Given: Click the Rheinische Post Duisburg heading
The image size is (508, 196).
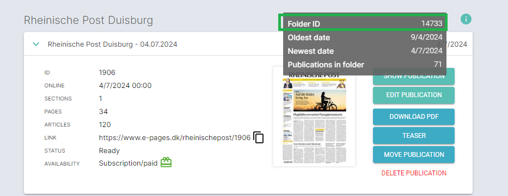Looking at the screenshot, I should click(88, 20).
